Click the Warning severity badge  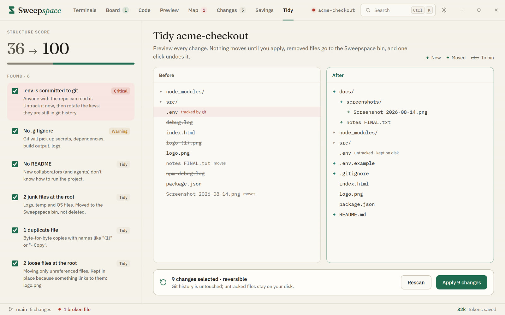pyautogui.click(x=120, y=131)
